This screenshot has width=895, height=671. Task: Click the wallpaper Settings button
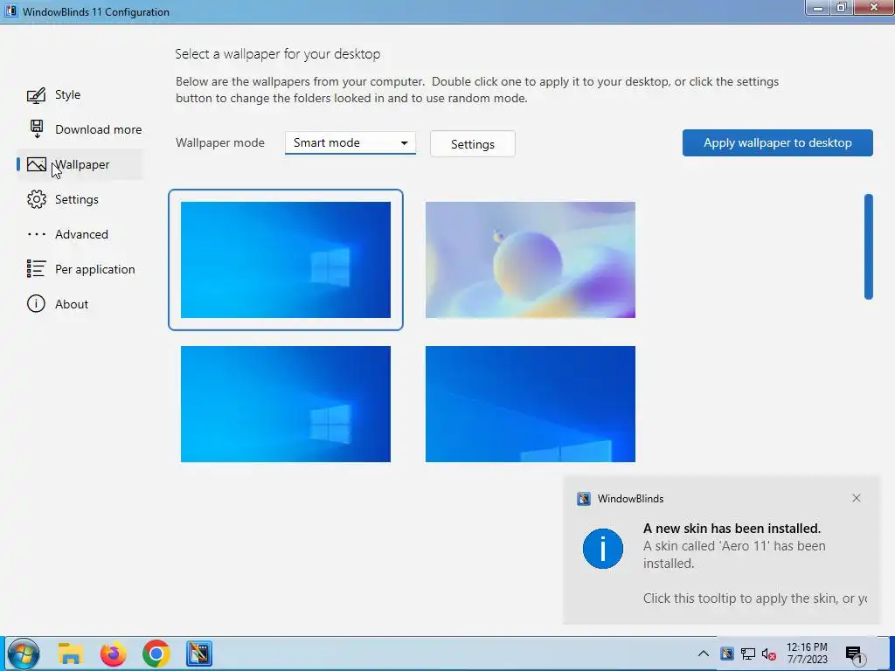473,144
